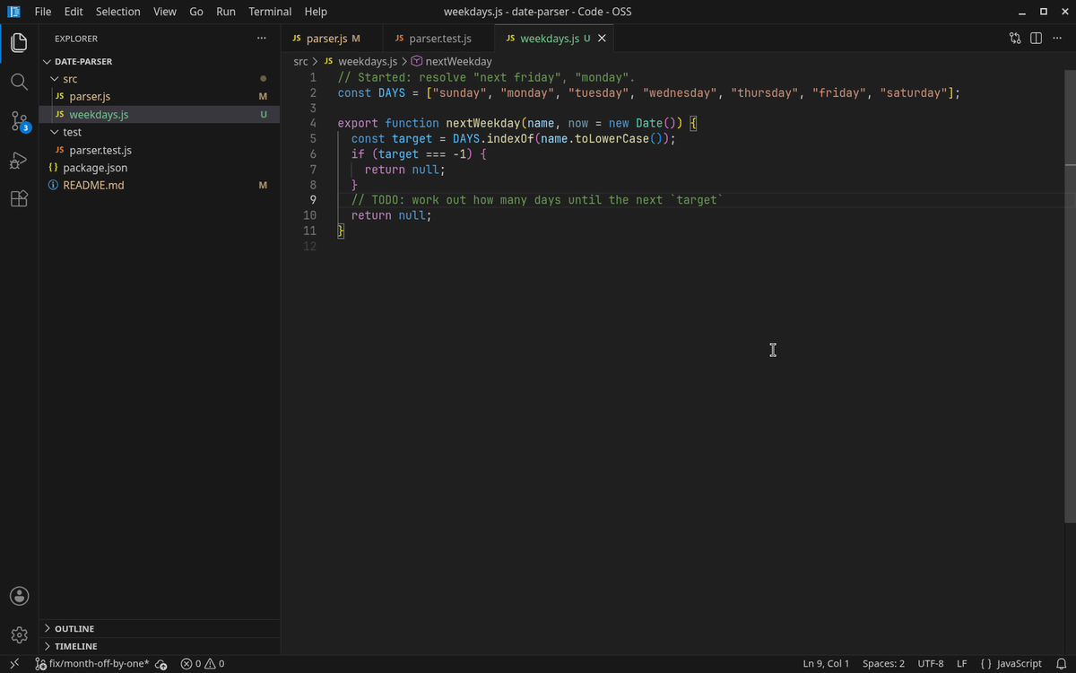Go to line via Ln 9, Col 1
The height and width of the screenshot is (673, 1076).
tap(826, 664)
